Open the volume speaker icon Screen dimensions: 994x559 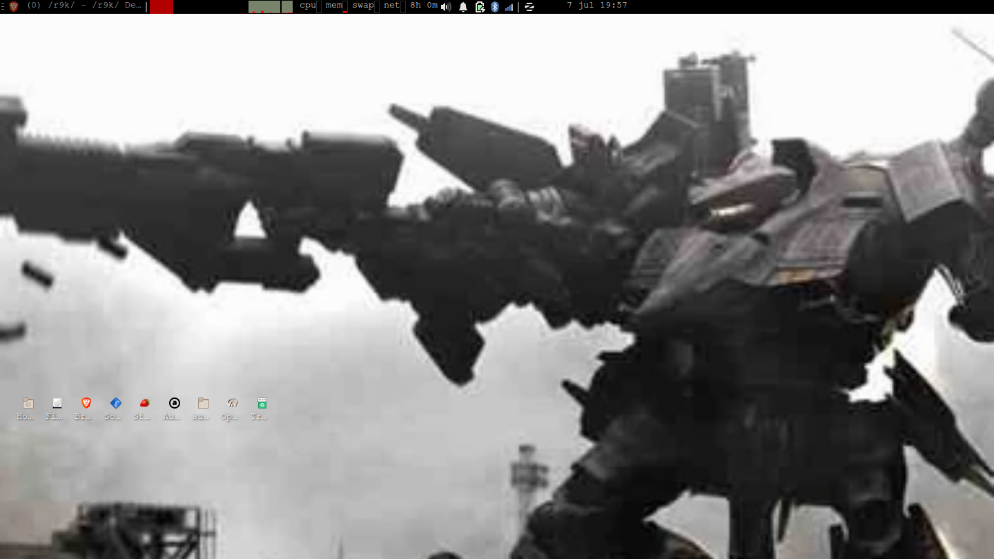click(x=446, y=7)
